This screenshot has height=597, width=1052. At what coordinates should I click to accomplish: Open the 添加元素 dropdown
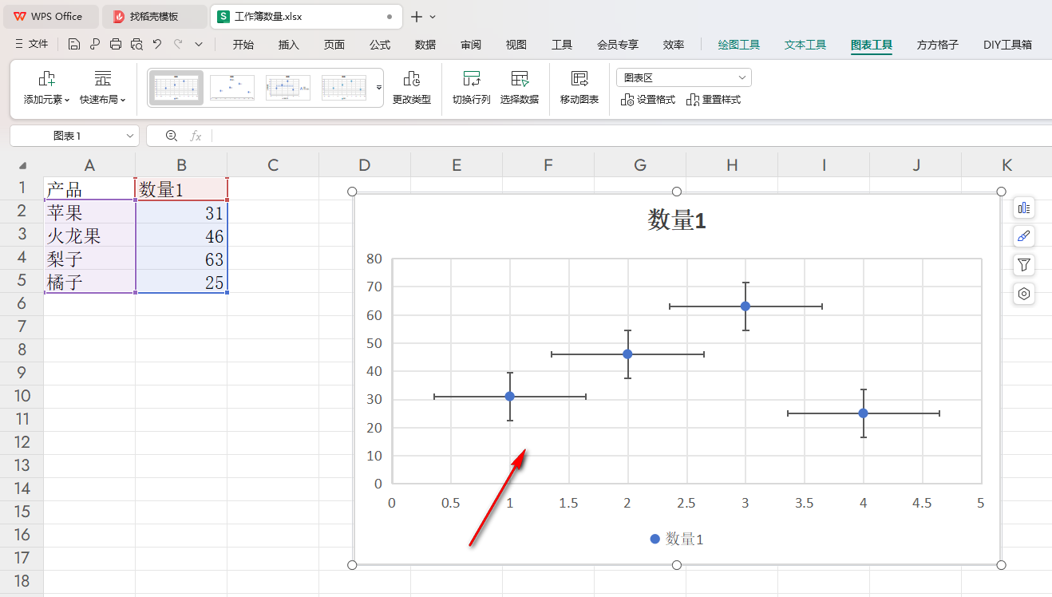pos(47,89)
